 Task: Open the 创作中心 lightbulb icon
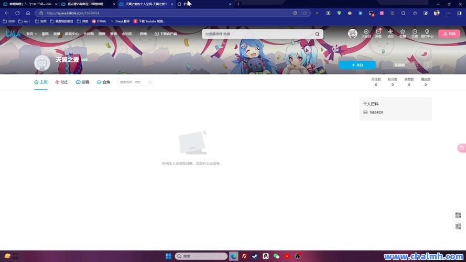tap(427, 34)
